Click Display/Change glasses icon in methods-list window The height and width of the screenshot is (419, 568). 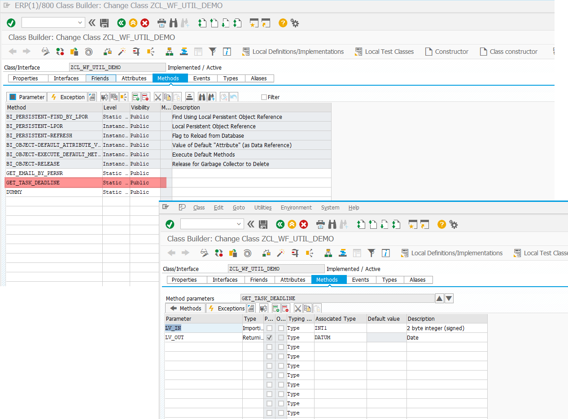tap(46, 52)
